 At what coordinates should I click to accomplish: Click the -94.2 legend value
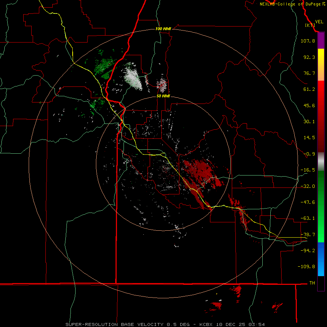(x=308, y=251)
